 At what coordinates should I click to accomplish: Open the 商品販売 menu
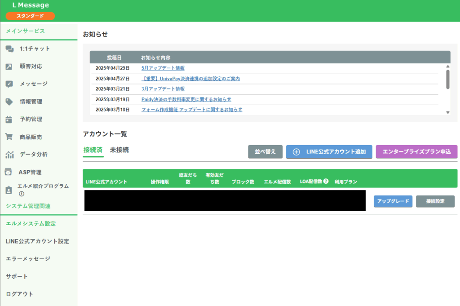[31, 137]
